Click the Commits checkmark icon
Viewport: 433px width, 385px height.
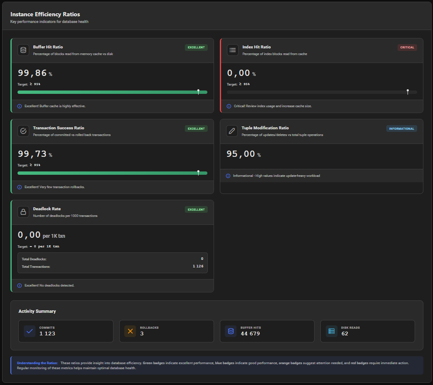(x=30, y=331)
